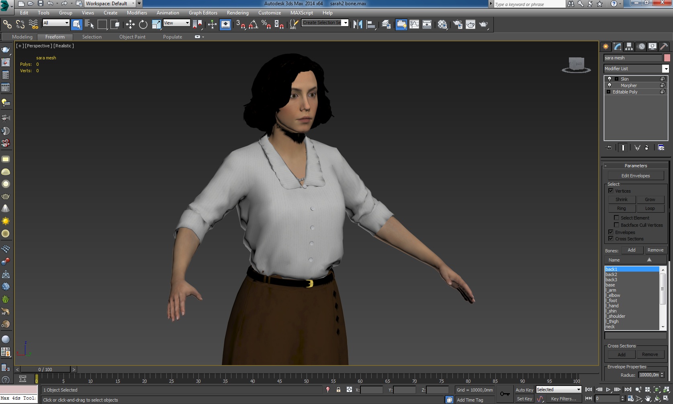Open the Graph Editors menu
The width and height of the screenshot is (673, 404).
[x=203, y=13]
